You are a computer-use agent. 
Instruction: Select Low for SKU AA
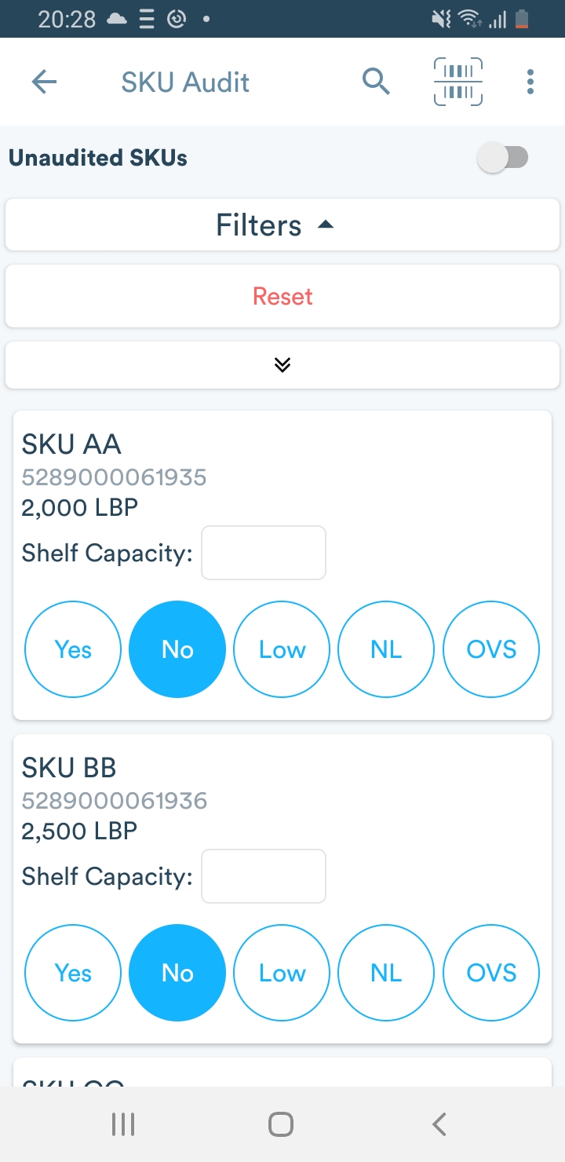pos(282,649)
